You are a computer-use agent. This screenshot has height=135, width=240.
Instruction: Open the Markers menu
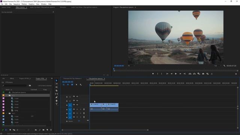pyautogui.click(x=24, y=4)
